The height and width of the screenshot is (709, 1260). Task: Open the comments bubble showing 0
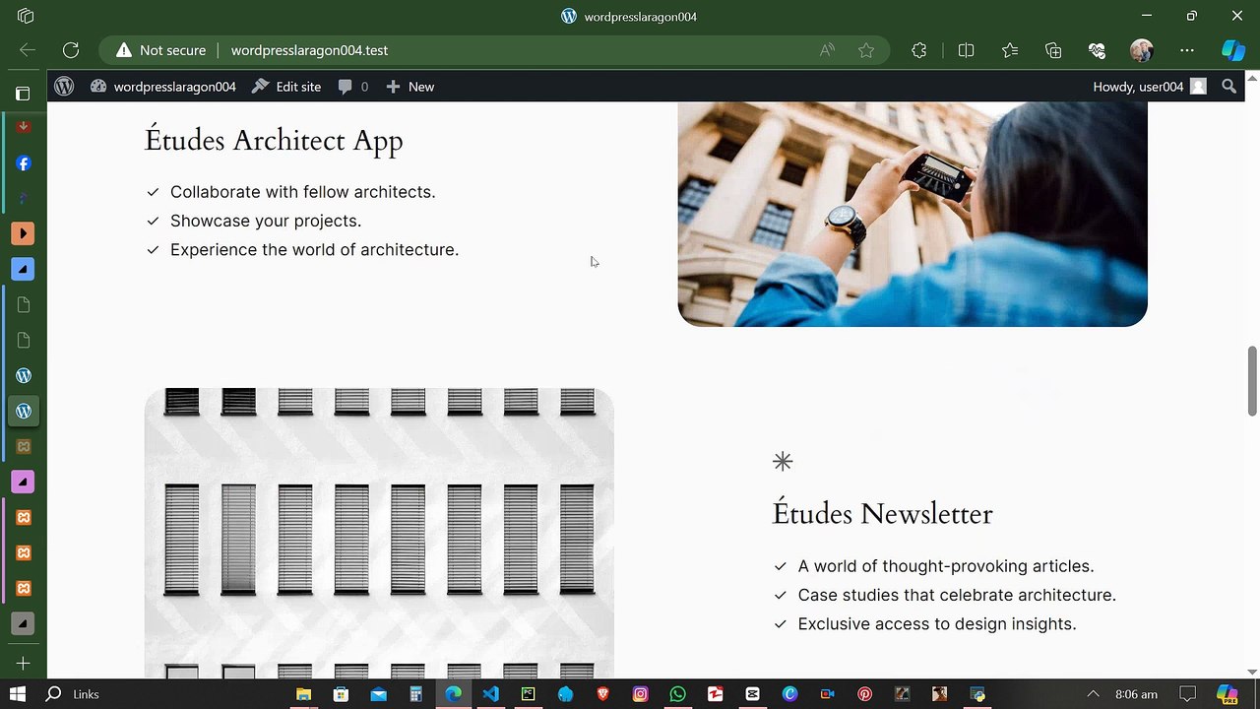352,87
